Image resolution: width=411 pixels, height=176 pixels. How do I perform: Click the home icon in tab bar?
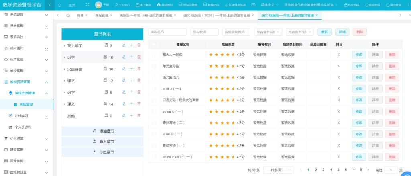pos(68,15)
